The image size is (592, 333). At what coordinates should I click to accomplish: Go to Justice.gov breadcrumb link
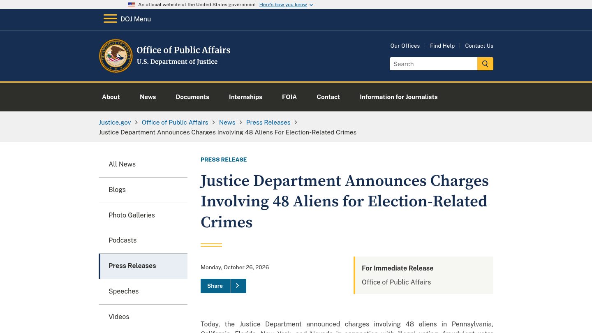(115, 123)
